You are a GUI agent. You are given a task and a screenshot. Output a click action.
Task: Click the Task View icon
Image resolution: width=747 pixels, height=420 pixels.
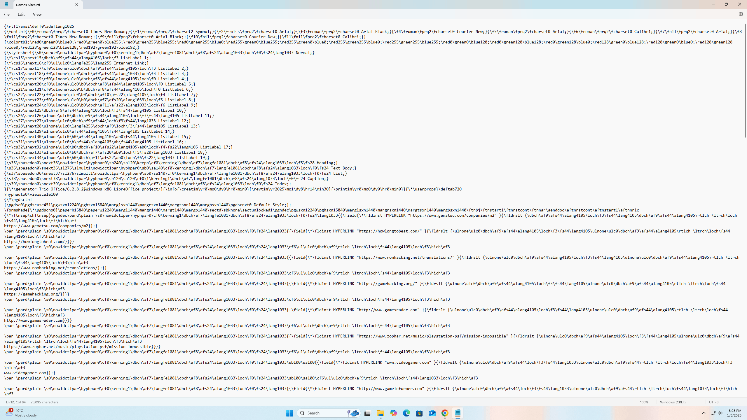point(367,413)
